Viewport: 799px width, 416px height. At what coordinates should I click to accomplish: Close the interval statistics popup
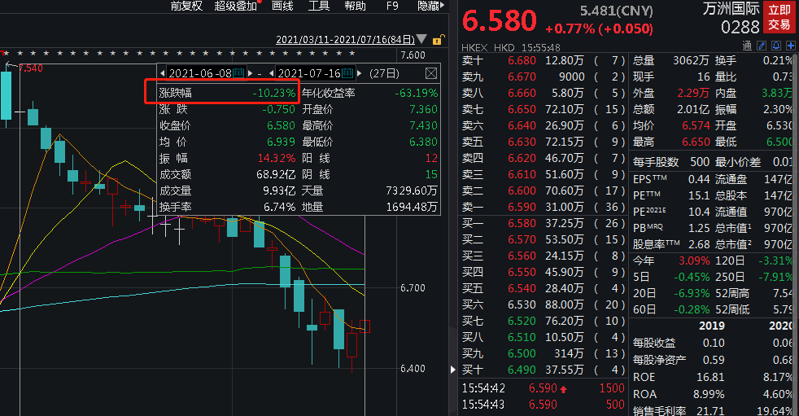pyautogui.click(x=431, y=73)
